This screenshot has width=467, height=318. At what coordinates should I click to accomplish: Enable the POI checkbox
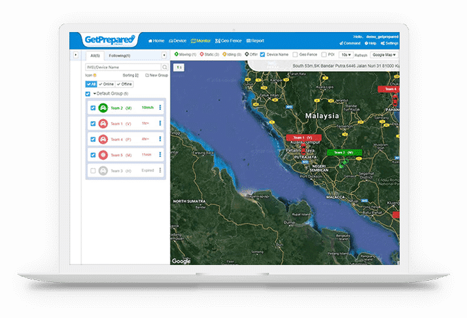tap(324, 55)
